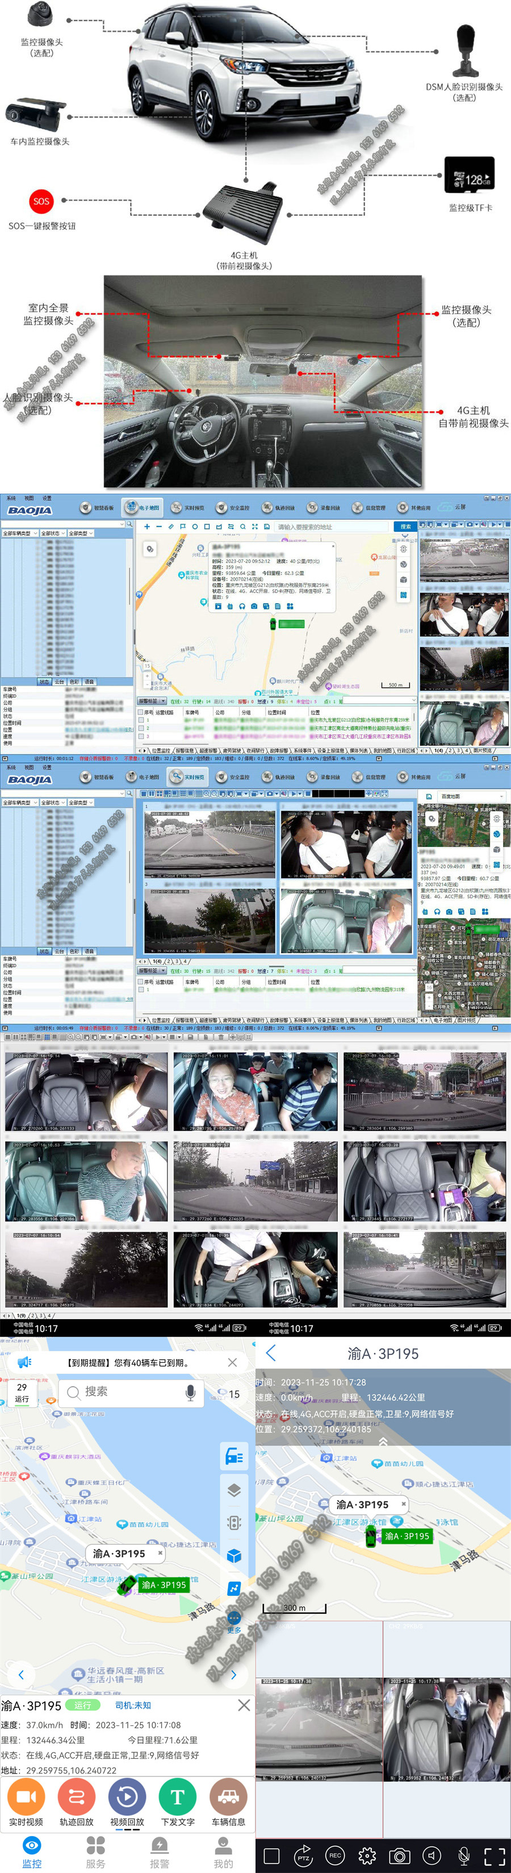The width and height of the screenshot is (511, 1873).
Task: Open the 下发文字 send text function
Action: 177,1797
